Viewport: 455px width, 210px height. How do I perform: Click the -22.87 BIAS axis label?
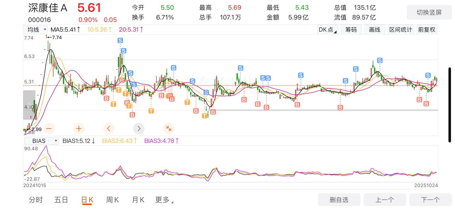(x=32, y=179)
